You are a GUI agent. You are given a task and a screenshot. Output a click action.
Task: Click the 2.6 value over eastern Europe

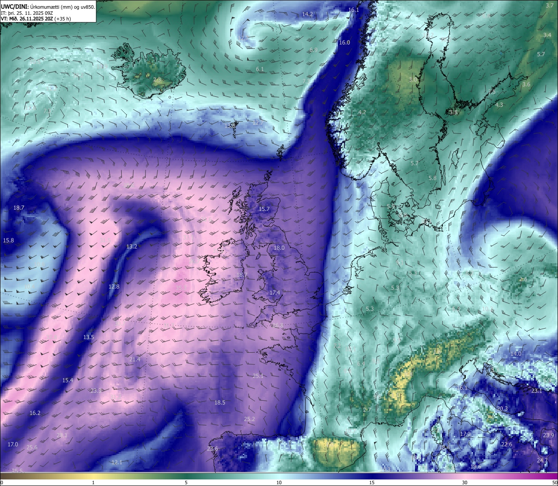[x=524, y=279]
